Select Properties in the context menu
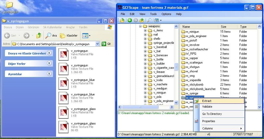Viewport: 264px width, 139px height. tap(208, 121)
